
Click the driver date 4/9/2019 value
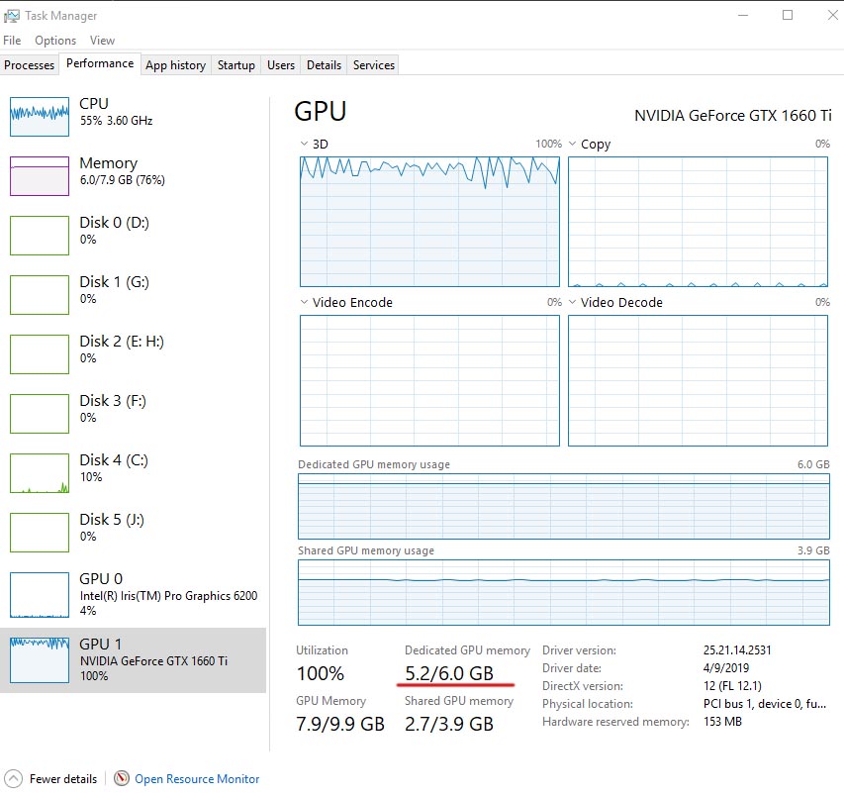point(725,667)
